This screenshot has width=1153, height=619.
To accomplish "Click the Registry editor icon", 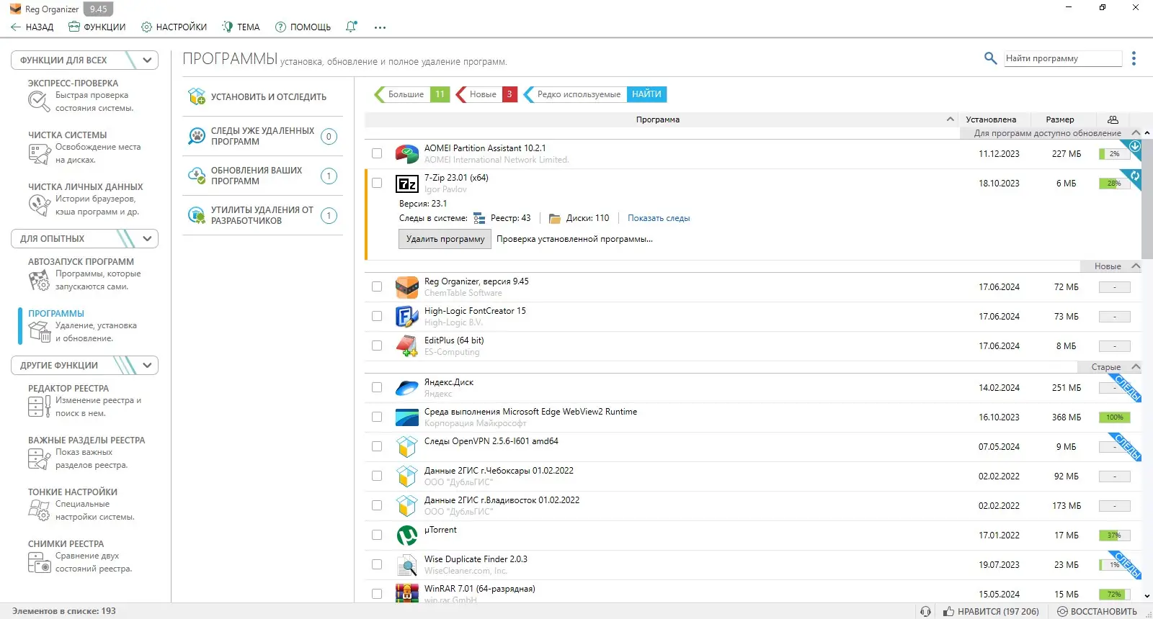I will [x=39, y=407].
